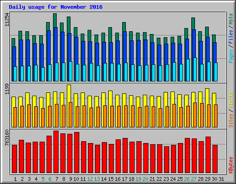Click day label 17 on the x-axis
Screen dimensions: 236x184
point(124,179)
